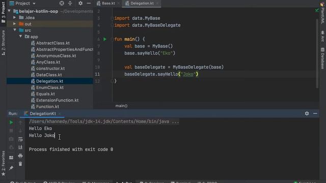Screen dimensions: 326x183
Task: Toggle the 1: Project tool window button
Action: pyautogui.click(x=3, y=12)
